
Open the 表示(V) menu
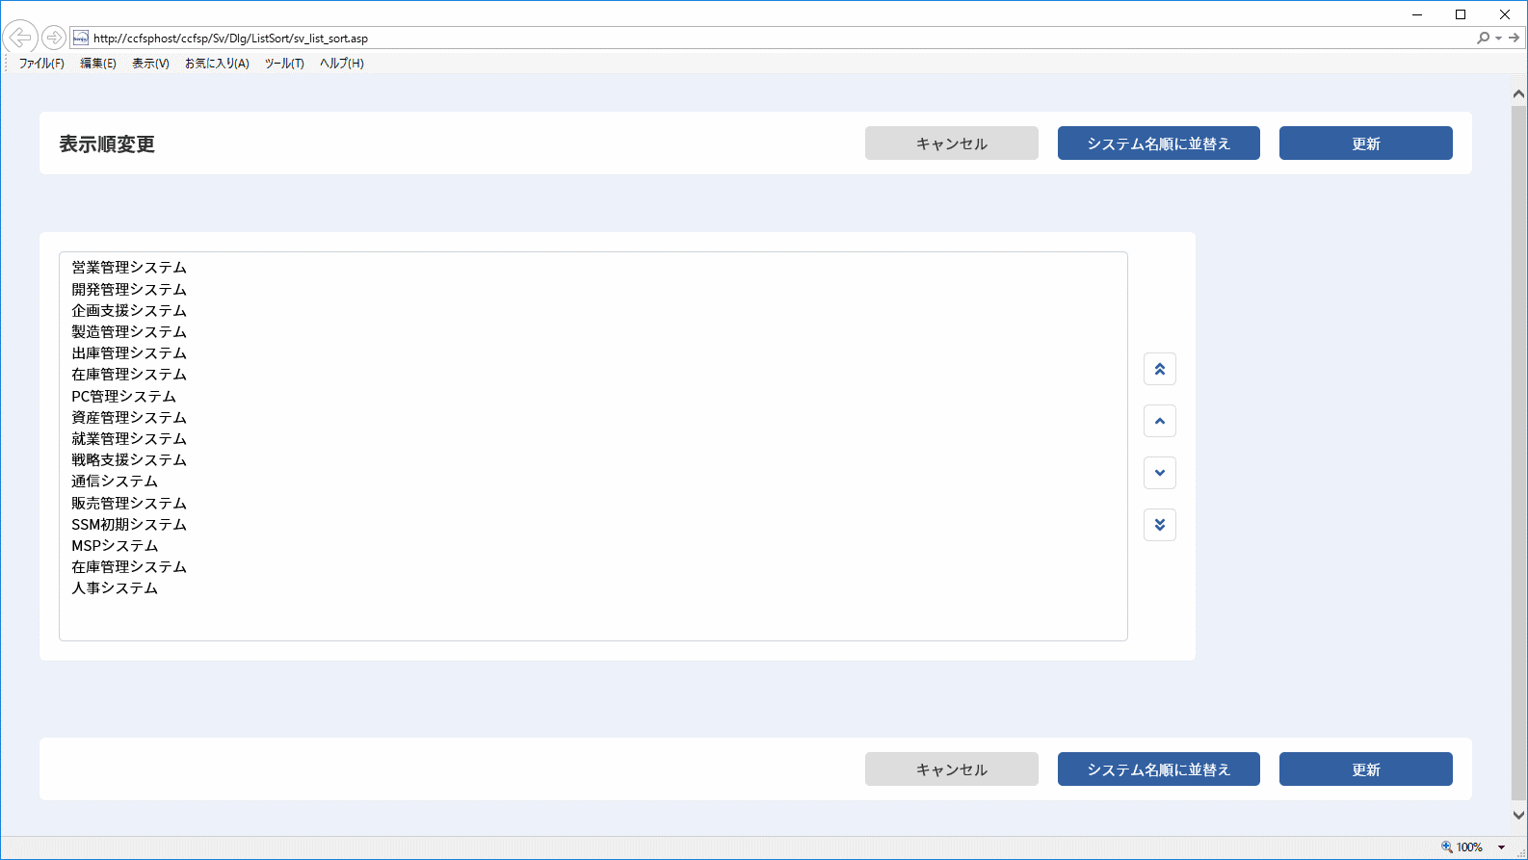(150, 64)
